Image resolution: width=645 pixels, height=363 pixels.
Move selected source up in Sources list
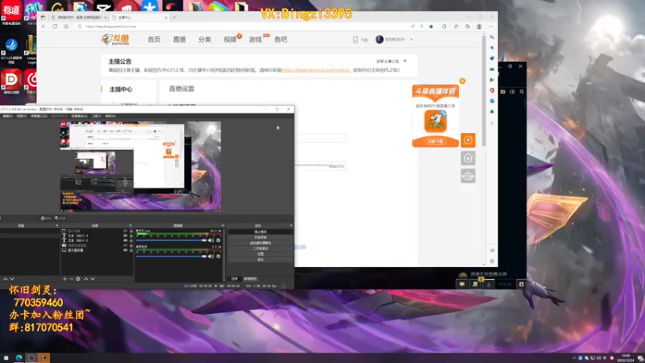coord(86,278)
